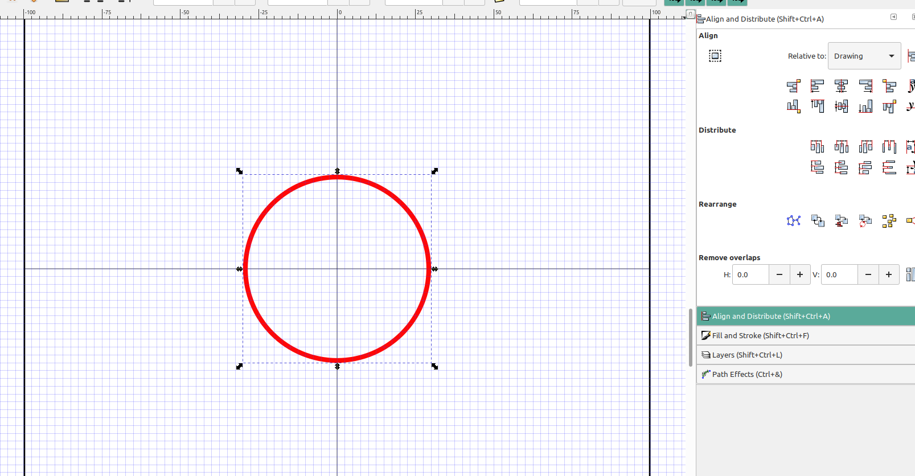915x476 pixels.
Task: Click the Align left edges icon
Action: pos(817,86)
